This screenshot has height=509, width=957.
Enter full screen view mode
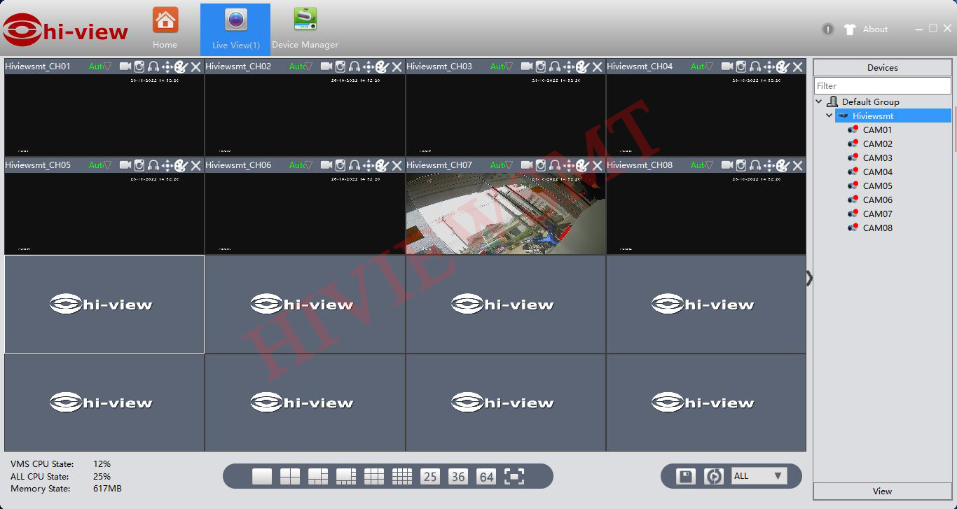pos(514,477)
